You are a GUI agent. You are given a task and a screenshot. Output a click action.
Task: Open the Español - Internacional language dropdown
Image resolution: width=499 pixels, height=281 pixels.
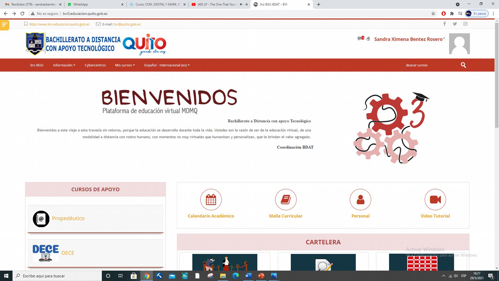pyautogui.click(x=167, y=65)
